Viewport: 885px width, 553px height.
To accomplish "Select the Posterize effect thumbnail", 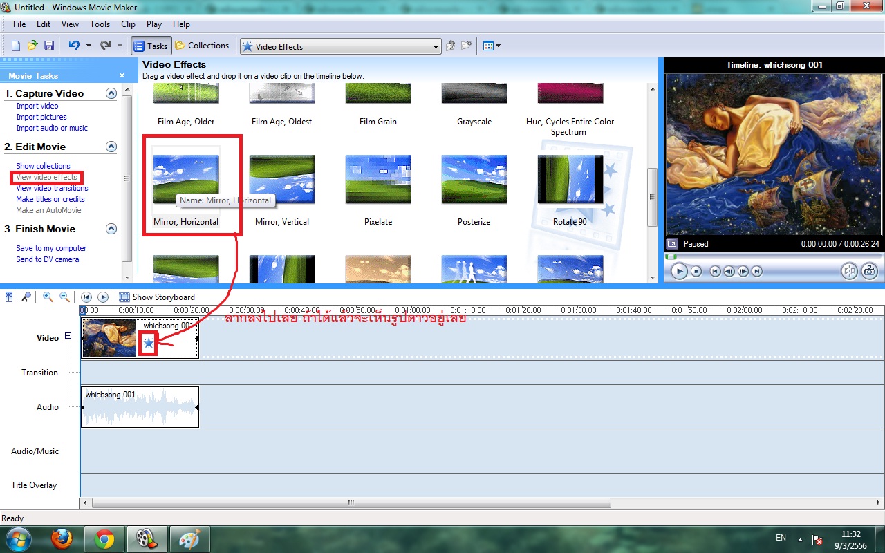I will 474,179.
